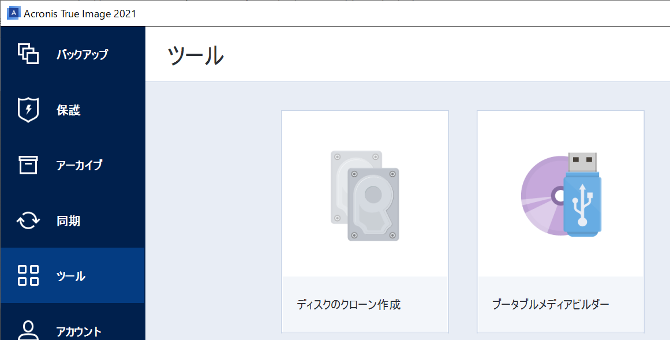Click the blue USB flash drive graphic
670x340 pixels.
582,194
